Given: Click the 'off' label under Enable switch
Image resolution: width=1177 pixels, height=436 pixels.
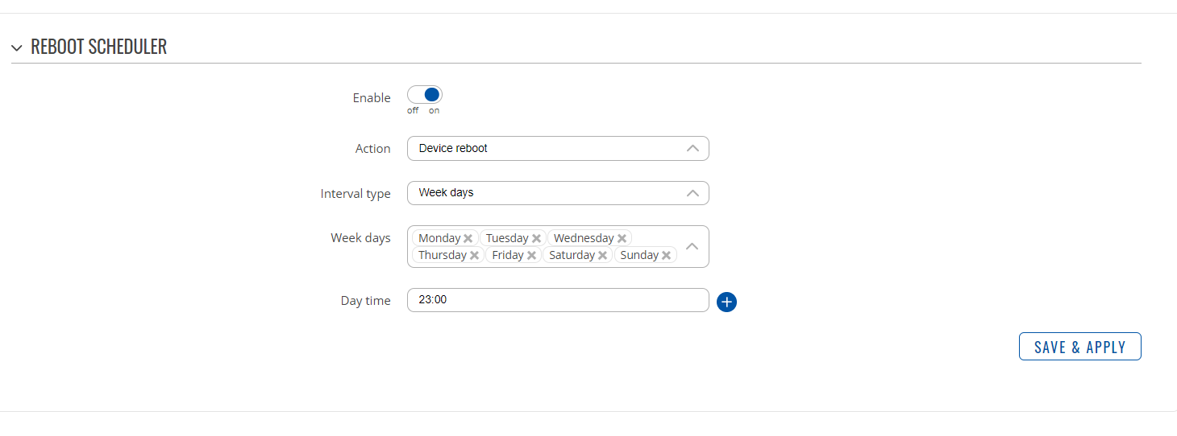Looking at the screenshot, I should (413, 111).
